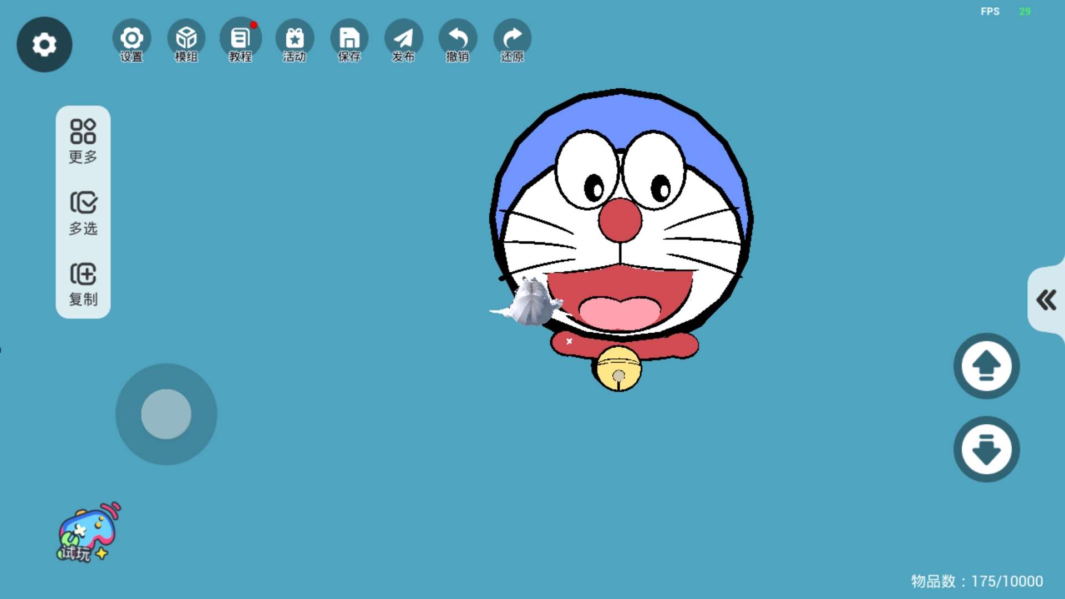Select Doraemon's red nose
This screenshot has height=599, width=1065.
[x=620, y=220]
